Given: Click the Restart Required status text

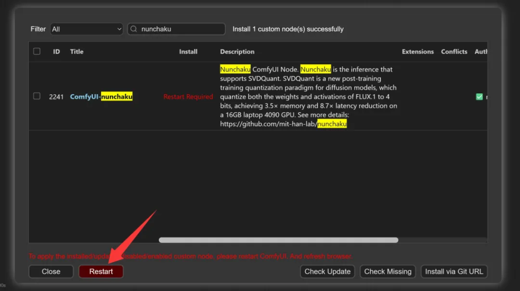Looking at the screenshot, I should pos(188,97).
